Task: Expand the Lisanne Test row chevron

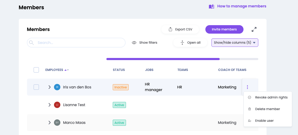Action: click(x=49, y=105)
